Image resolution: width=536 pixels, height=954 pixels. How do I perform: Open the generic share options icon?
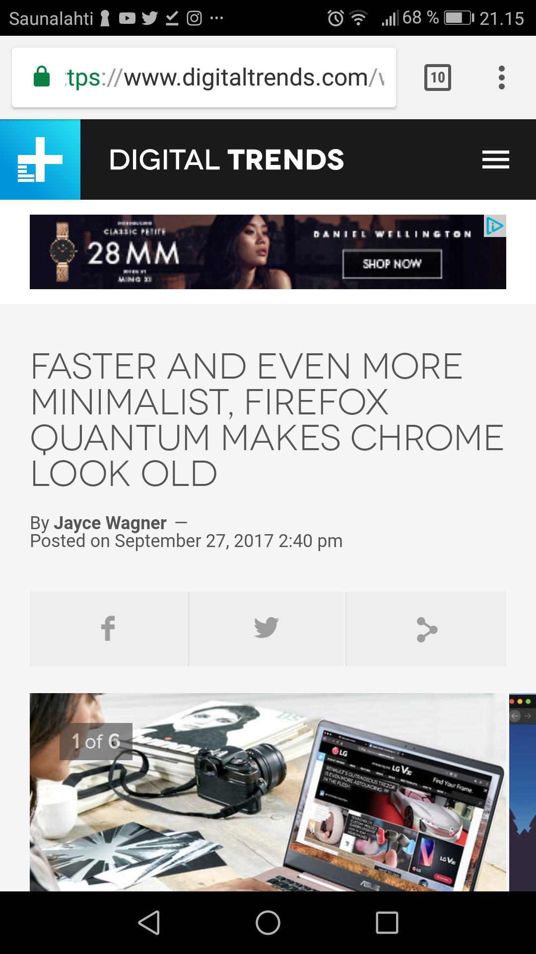pos(426,629)
